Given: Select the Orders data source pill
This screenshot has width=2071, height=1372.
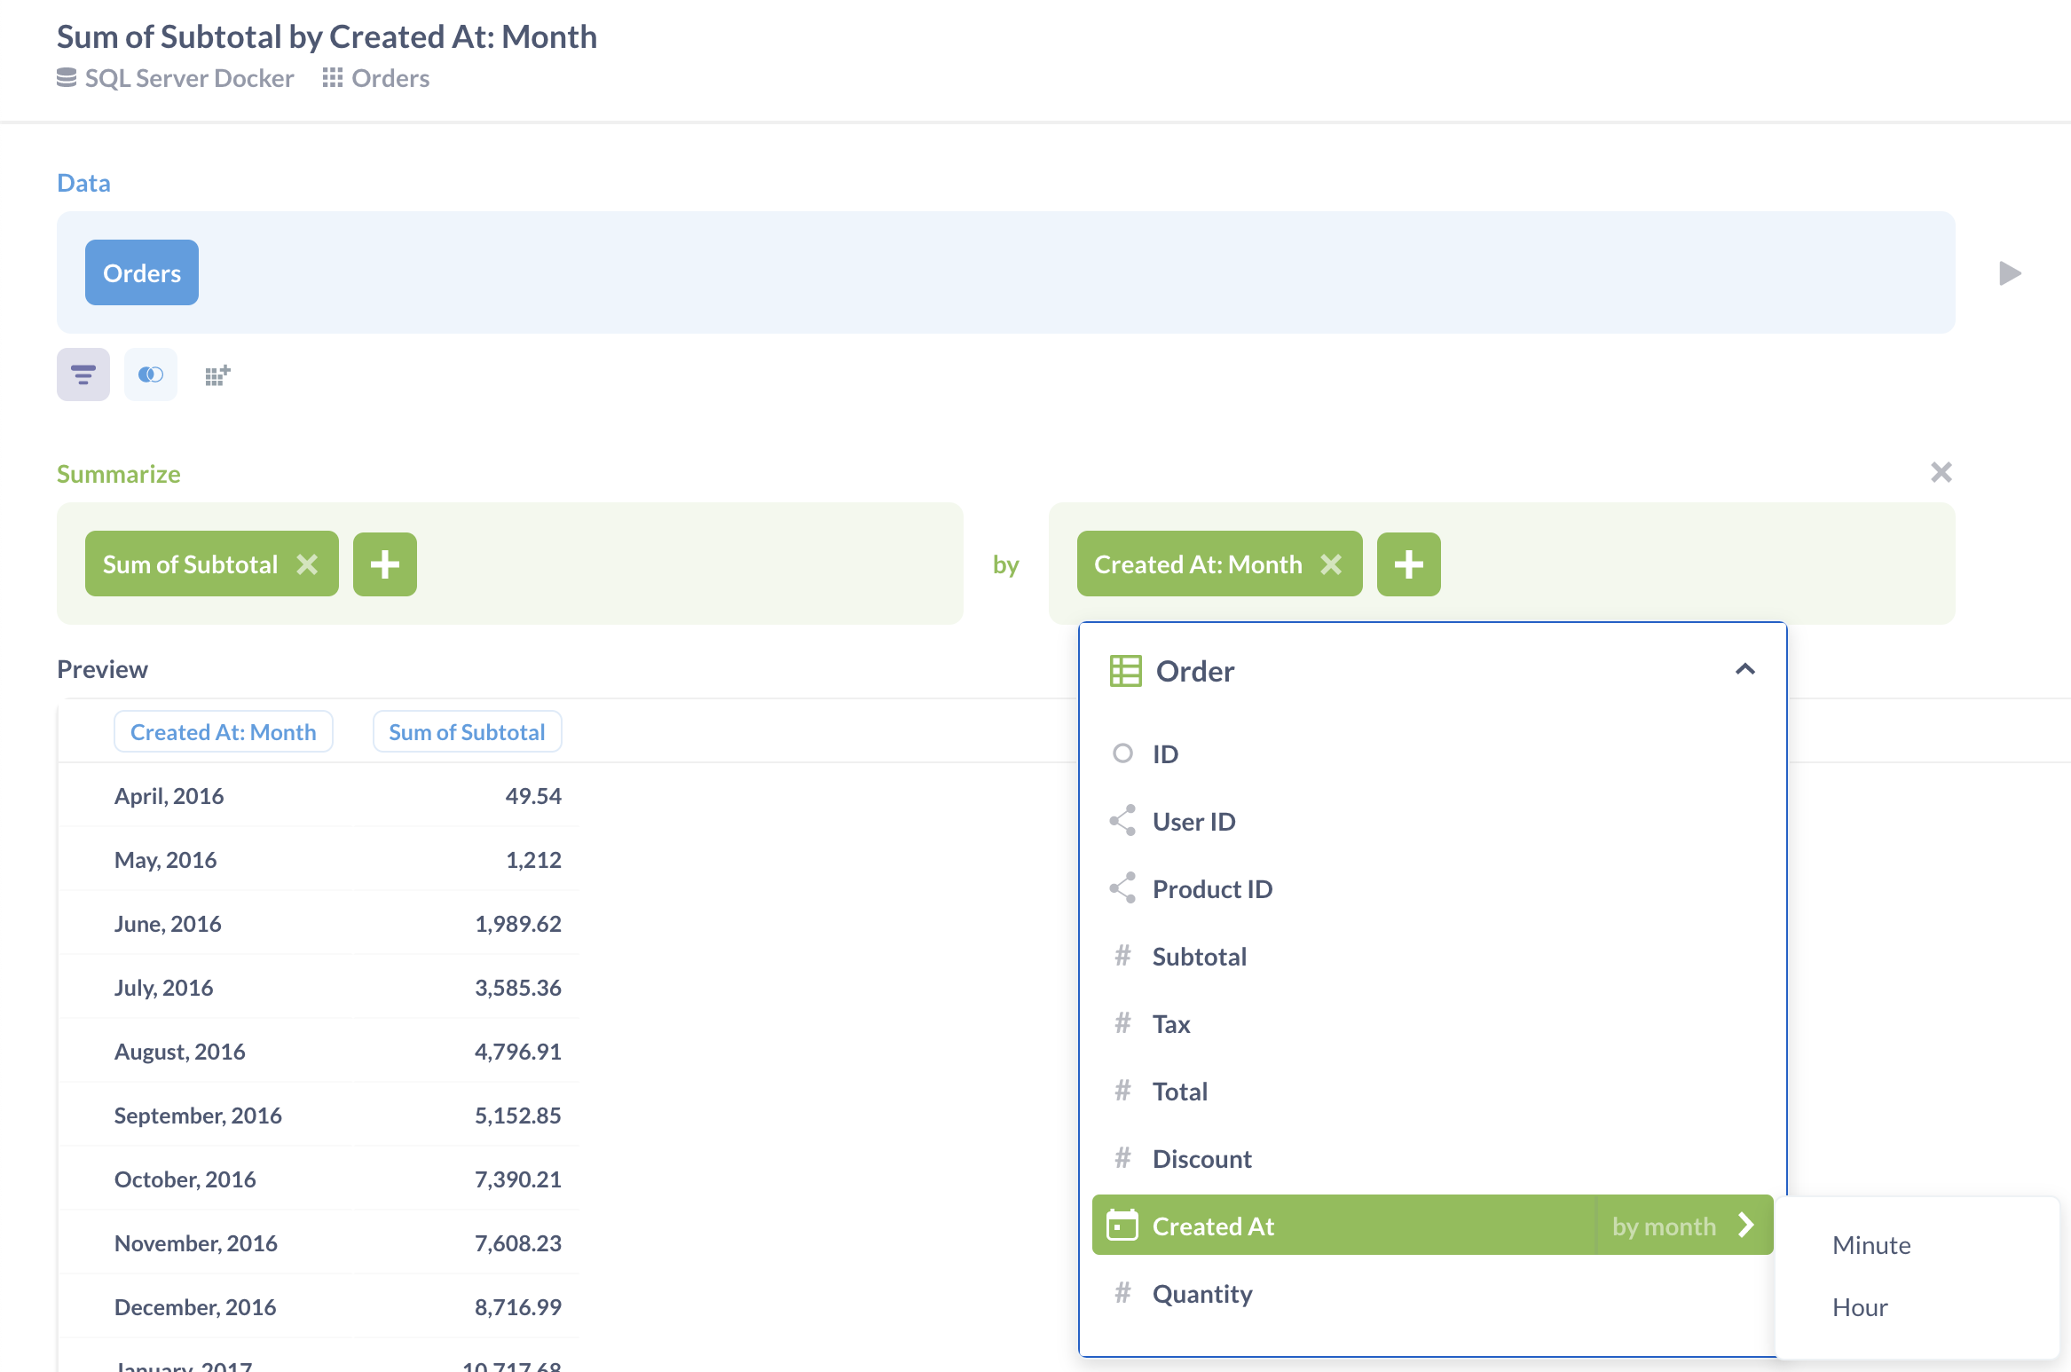Looking at the screenshot, I should [x=141, y=272].
